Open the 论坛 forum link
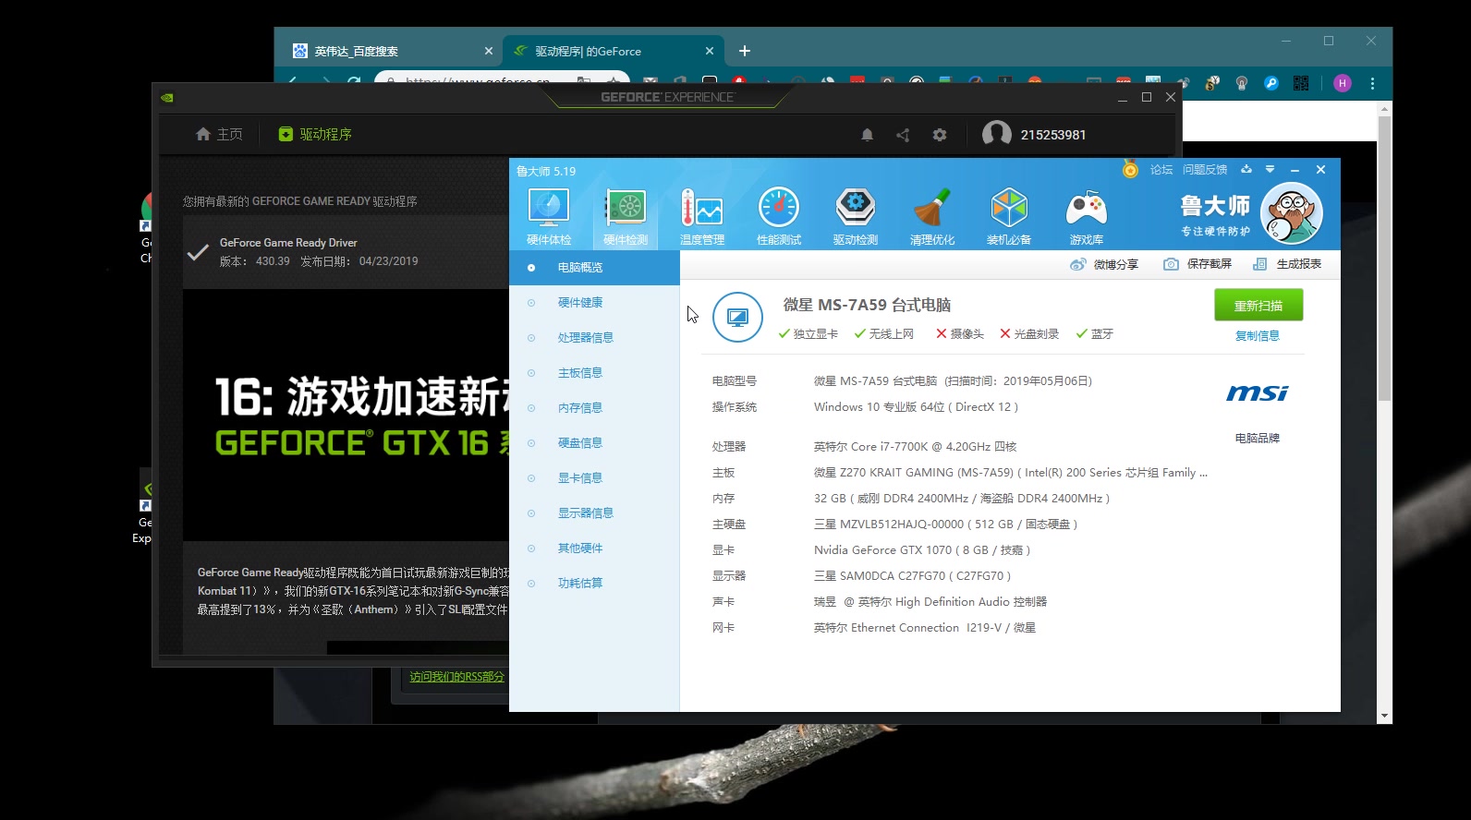Screen dimensions: 1471x820 point(1161,170)
